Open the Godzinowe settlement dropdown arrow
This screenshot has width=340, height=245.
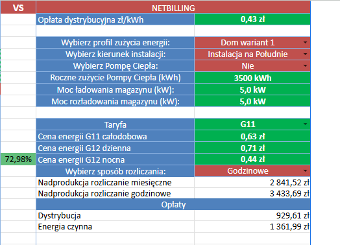[x=305, y=171]
